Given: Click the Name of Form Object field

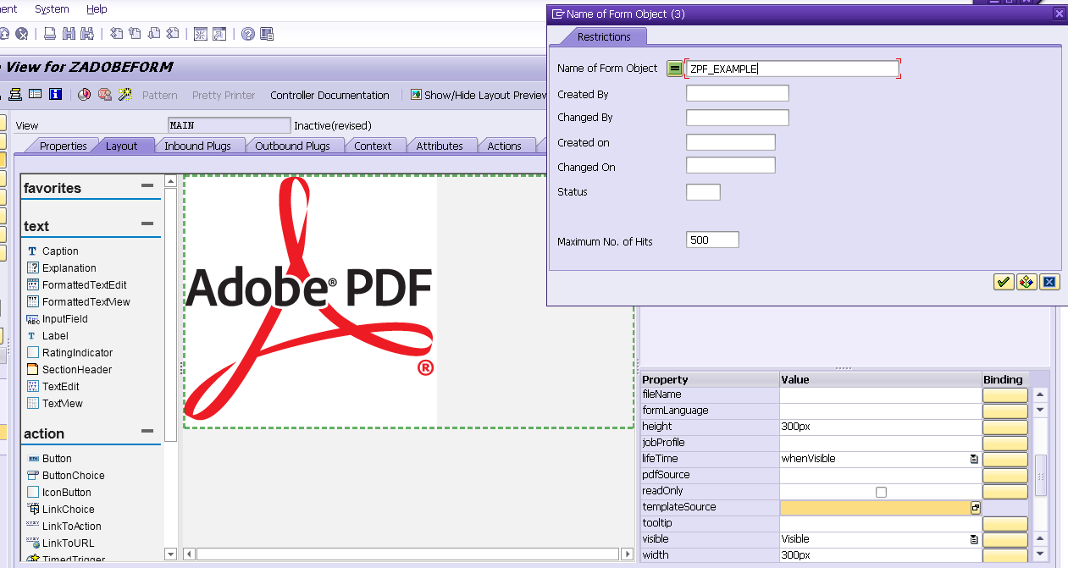Looking at the screenshot, I should tap(792, 69).
